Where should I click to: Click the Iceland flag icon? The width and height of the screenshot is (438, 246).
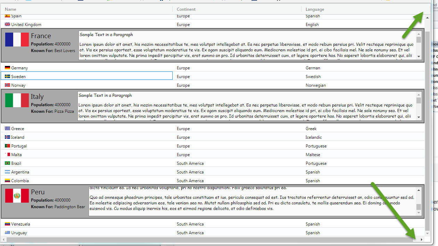[x=7, y=137]
